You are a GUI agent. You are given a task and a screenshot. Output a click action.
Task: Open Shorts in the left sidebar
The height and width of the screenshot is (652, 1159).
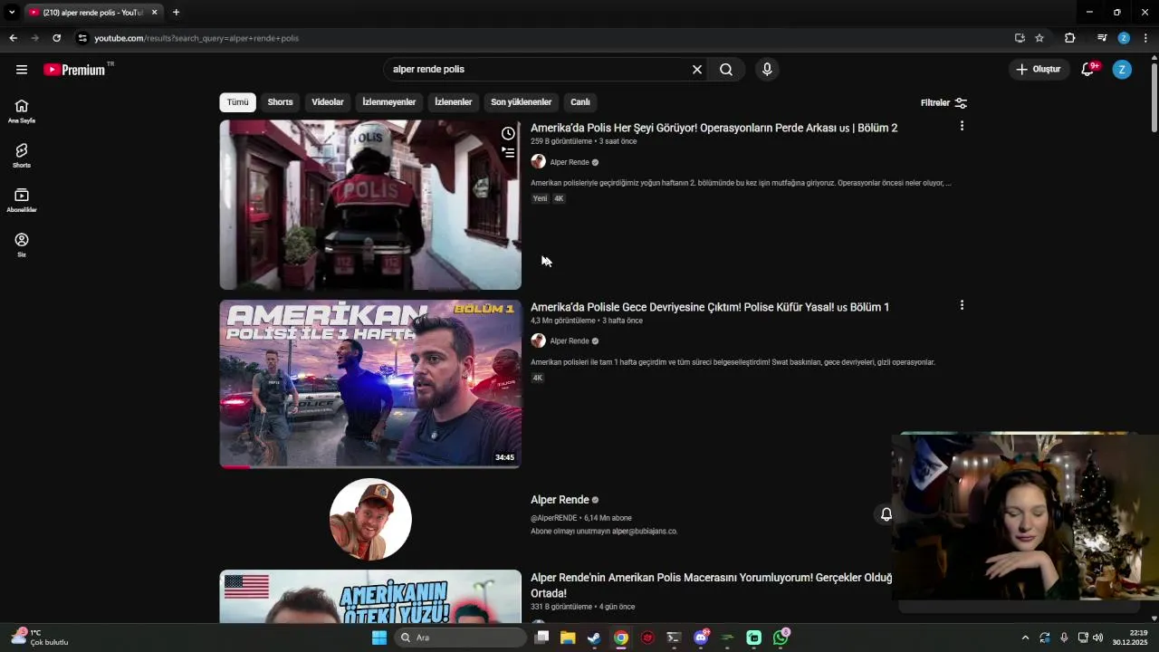[x=22, y=156]
